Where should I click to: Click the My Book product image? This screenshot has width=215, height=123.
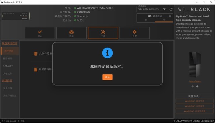point(195,65)
